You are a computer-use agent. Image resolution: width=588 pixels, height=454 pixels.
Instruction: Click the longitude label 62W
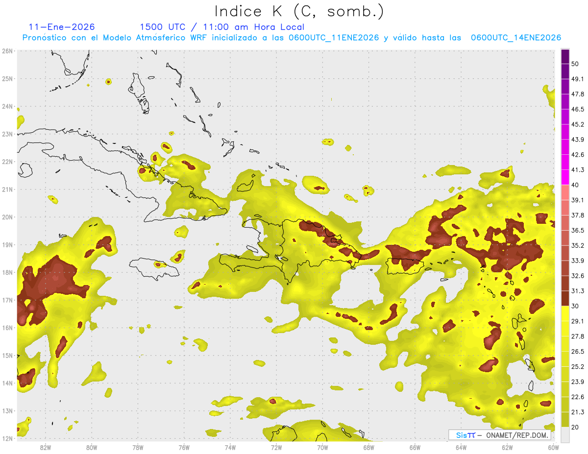[507, 448]
